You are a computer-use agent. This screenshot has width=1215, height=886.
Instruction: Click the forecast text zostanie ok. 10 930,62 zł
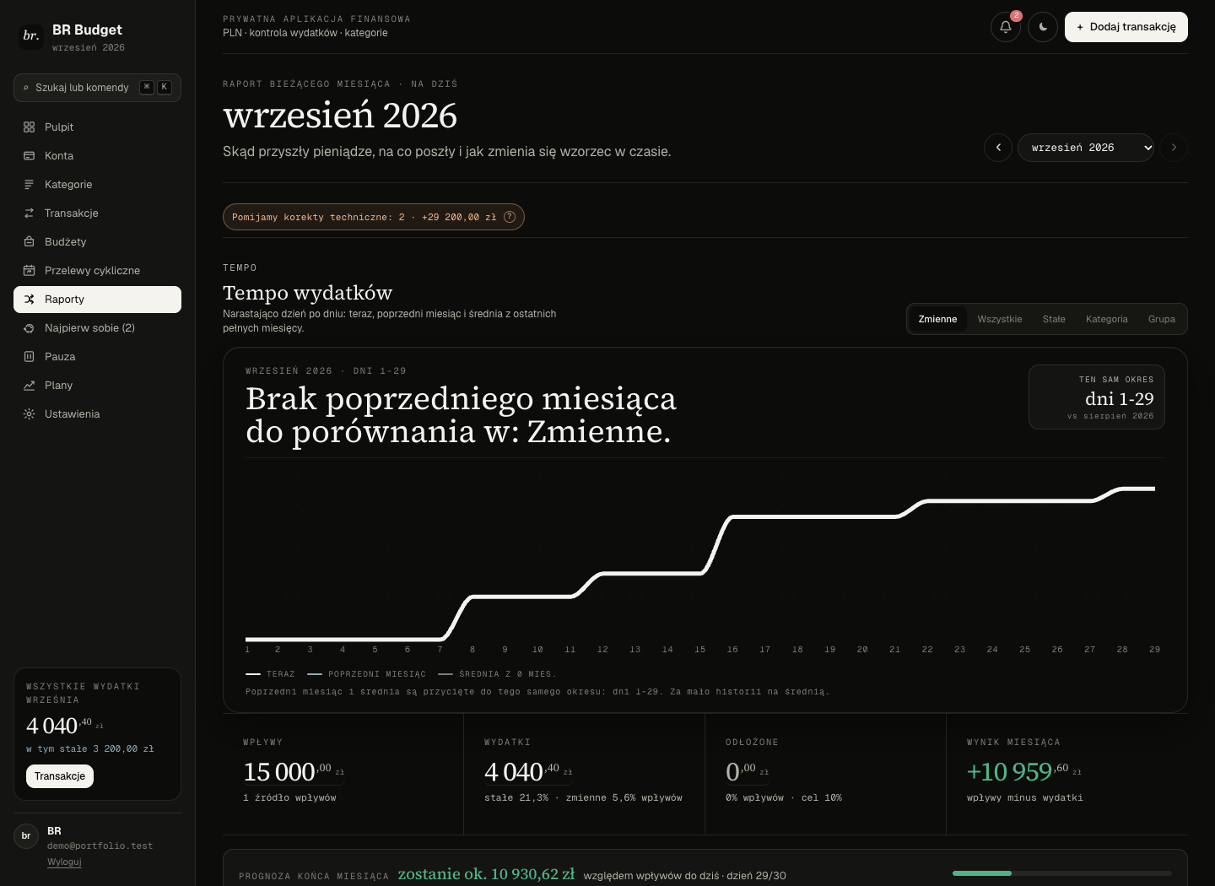pos(486,874)
